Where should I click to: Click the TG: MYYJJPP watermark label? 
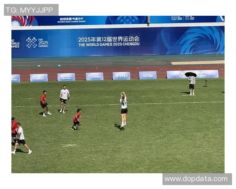[31, 10]
